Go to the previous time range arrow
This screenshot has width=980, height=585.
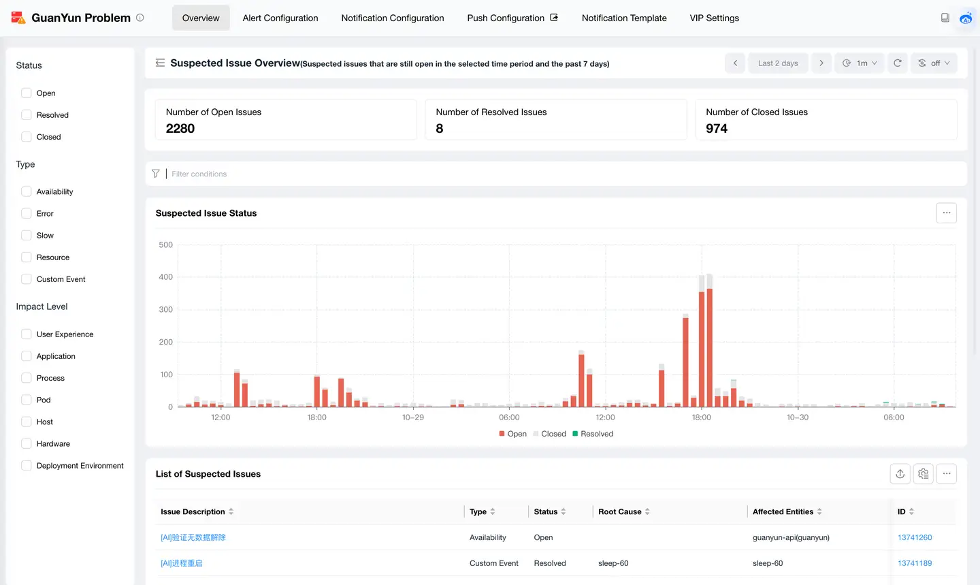[735, 63]
